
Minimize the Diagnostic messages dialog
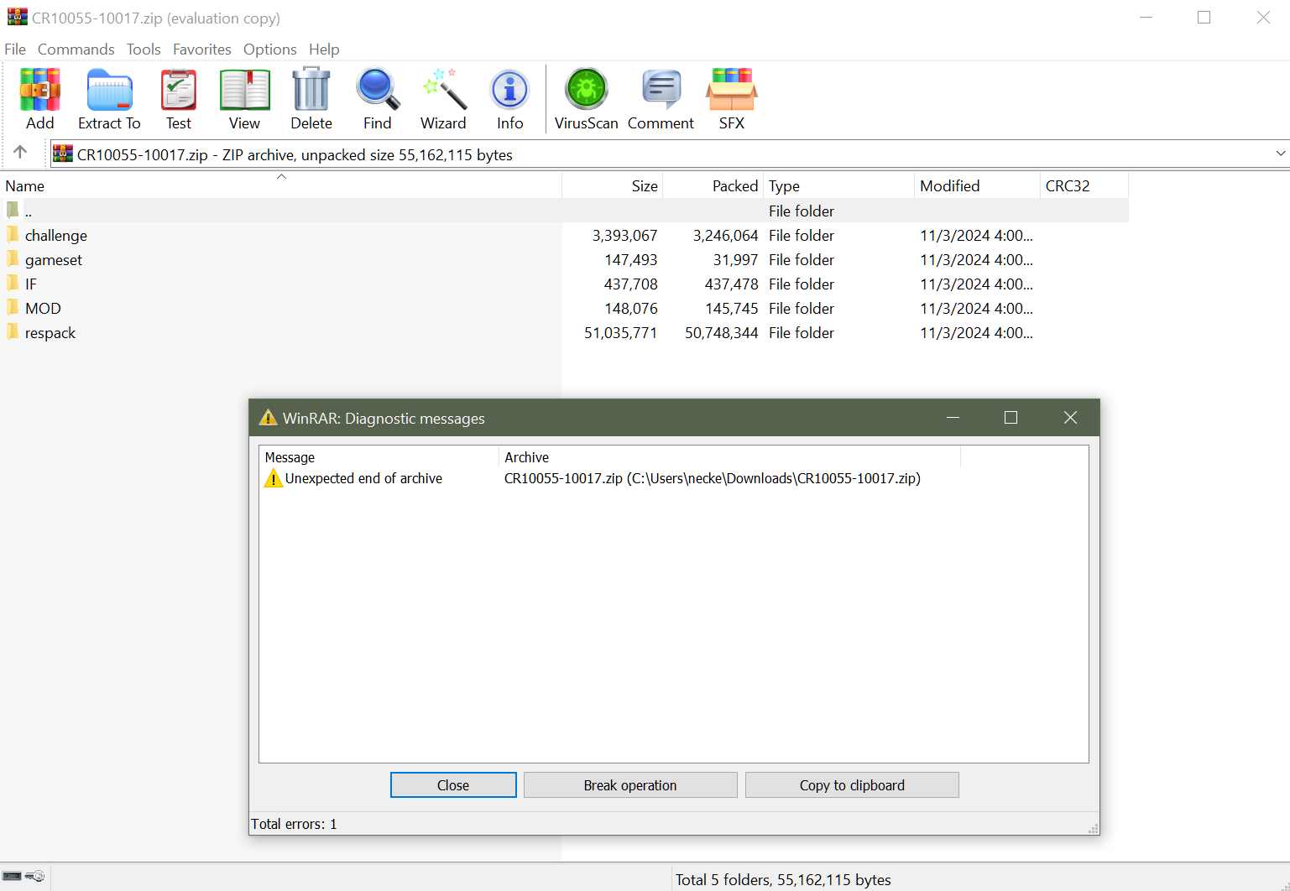(x=953, y=418)
